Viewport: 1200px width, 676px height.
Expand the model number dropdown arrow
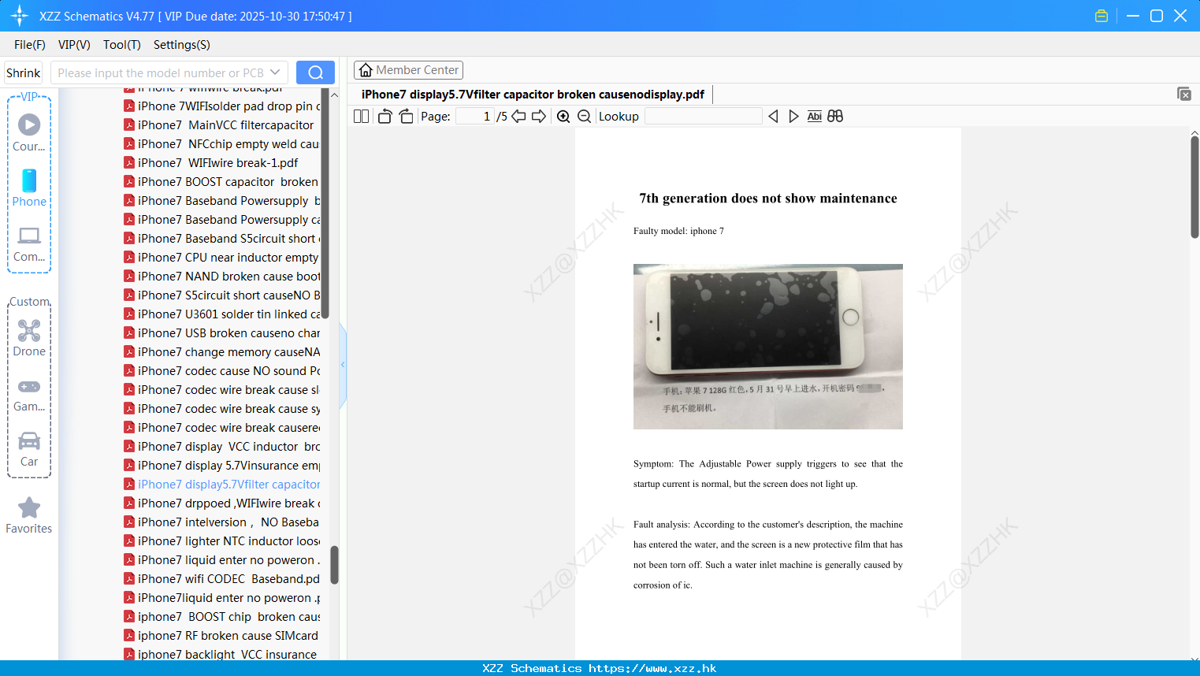[x=275, y=72]
